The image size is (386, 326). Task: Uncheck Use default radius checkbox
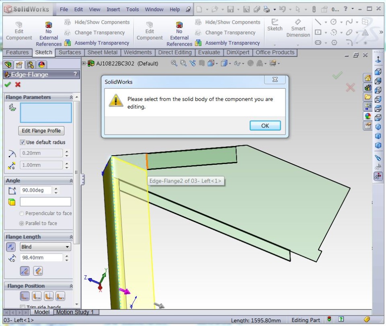pos(23,142)
